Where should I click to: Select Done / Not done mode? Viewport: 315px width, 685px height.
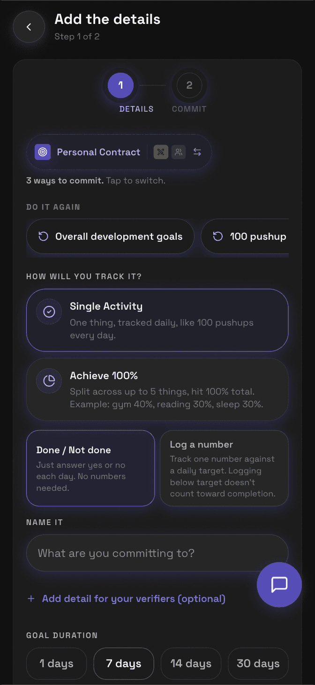[90, 468]
